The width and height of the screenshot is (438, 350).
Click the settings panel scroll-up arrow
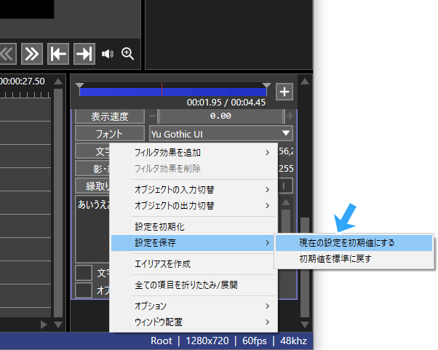pos(305,81)
